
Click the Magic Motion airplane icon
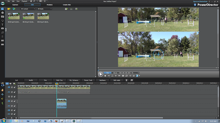coord(2,94)
